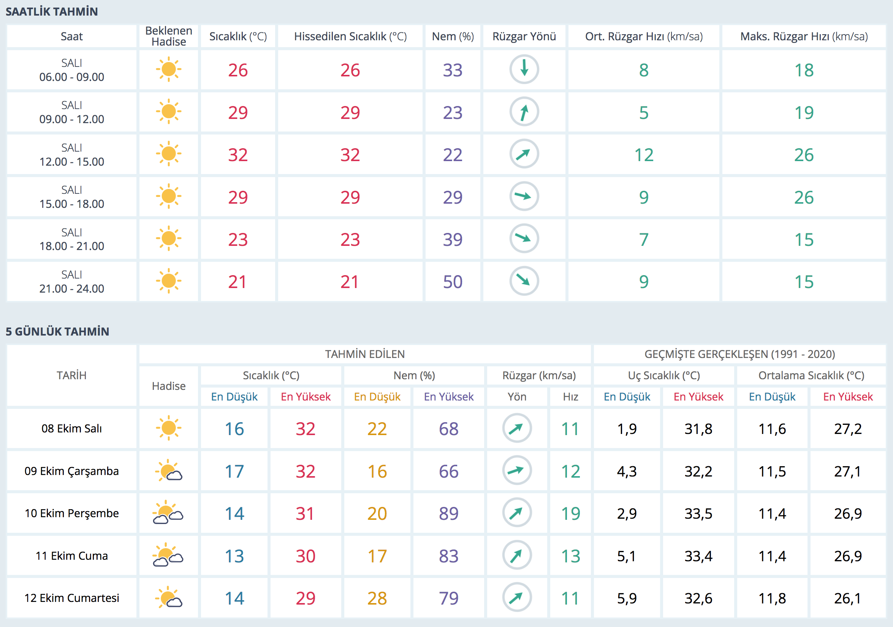Click the 5 GÜNLÜK TAHMİN heading
Screen dimensions: 893x627
click(57, 331)
